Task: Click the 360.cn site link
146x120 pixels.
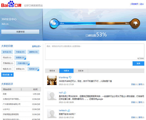Action: [x=5, y=24]
